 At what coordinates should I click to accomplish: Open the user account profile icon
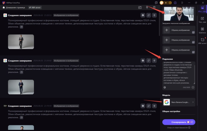coord(175,3)
